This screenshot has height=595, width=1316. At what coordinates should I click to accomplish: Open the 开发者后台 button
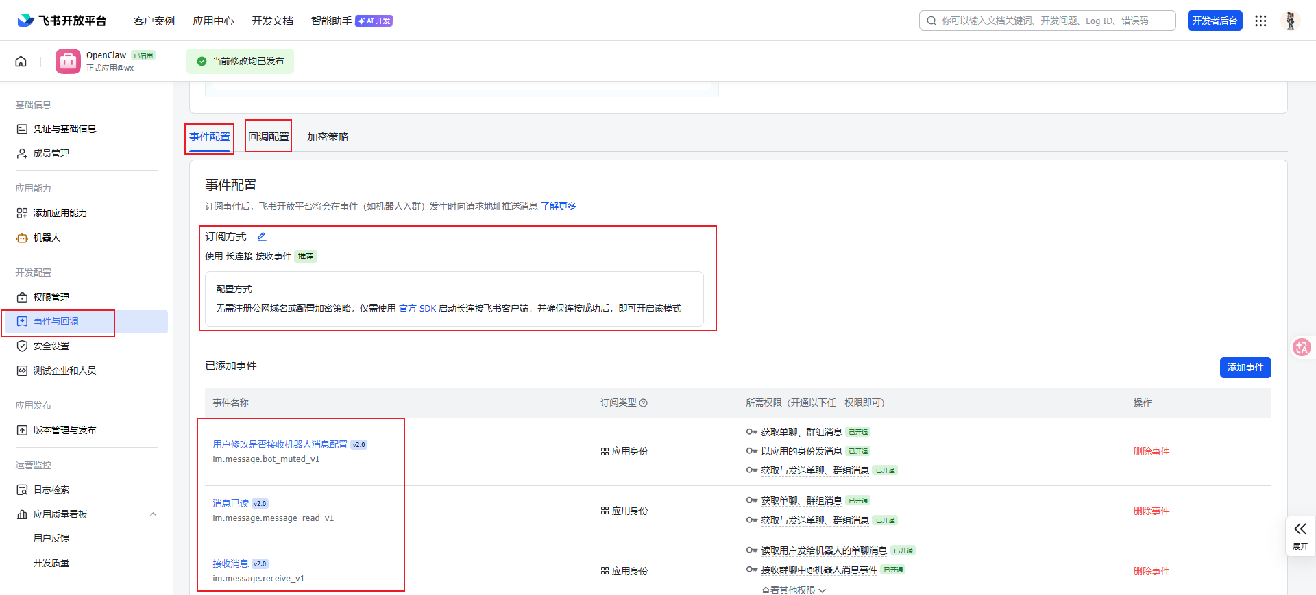click(x=1215, y=21)
